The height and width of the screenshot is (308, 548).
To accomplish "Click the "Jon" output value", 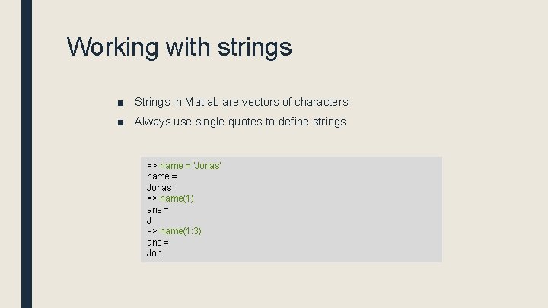I will [155, 253].
